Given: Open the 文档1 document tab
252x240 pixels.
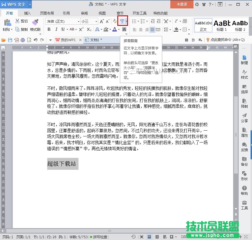Looking at the screenshot, I should [x=96, y=40].
